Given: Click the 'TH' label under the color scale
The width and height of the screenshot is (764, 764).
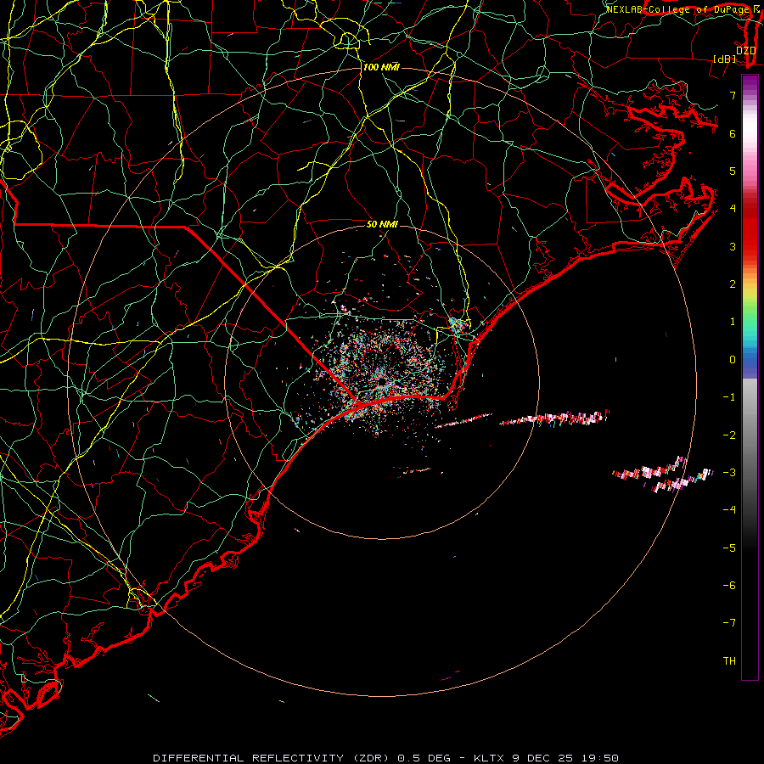Looking at the screenshot, I should pyautogui.click(x=729, y=660).
